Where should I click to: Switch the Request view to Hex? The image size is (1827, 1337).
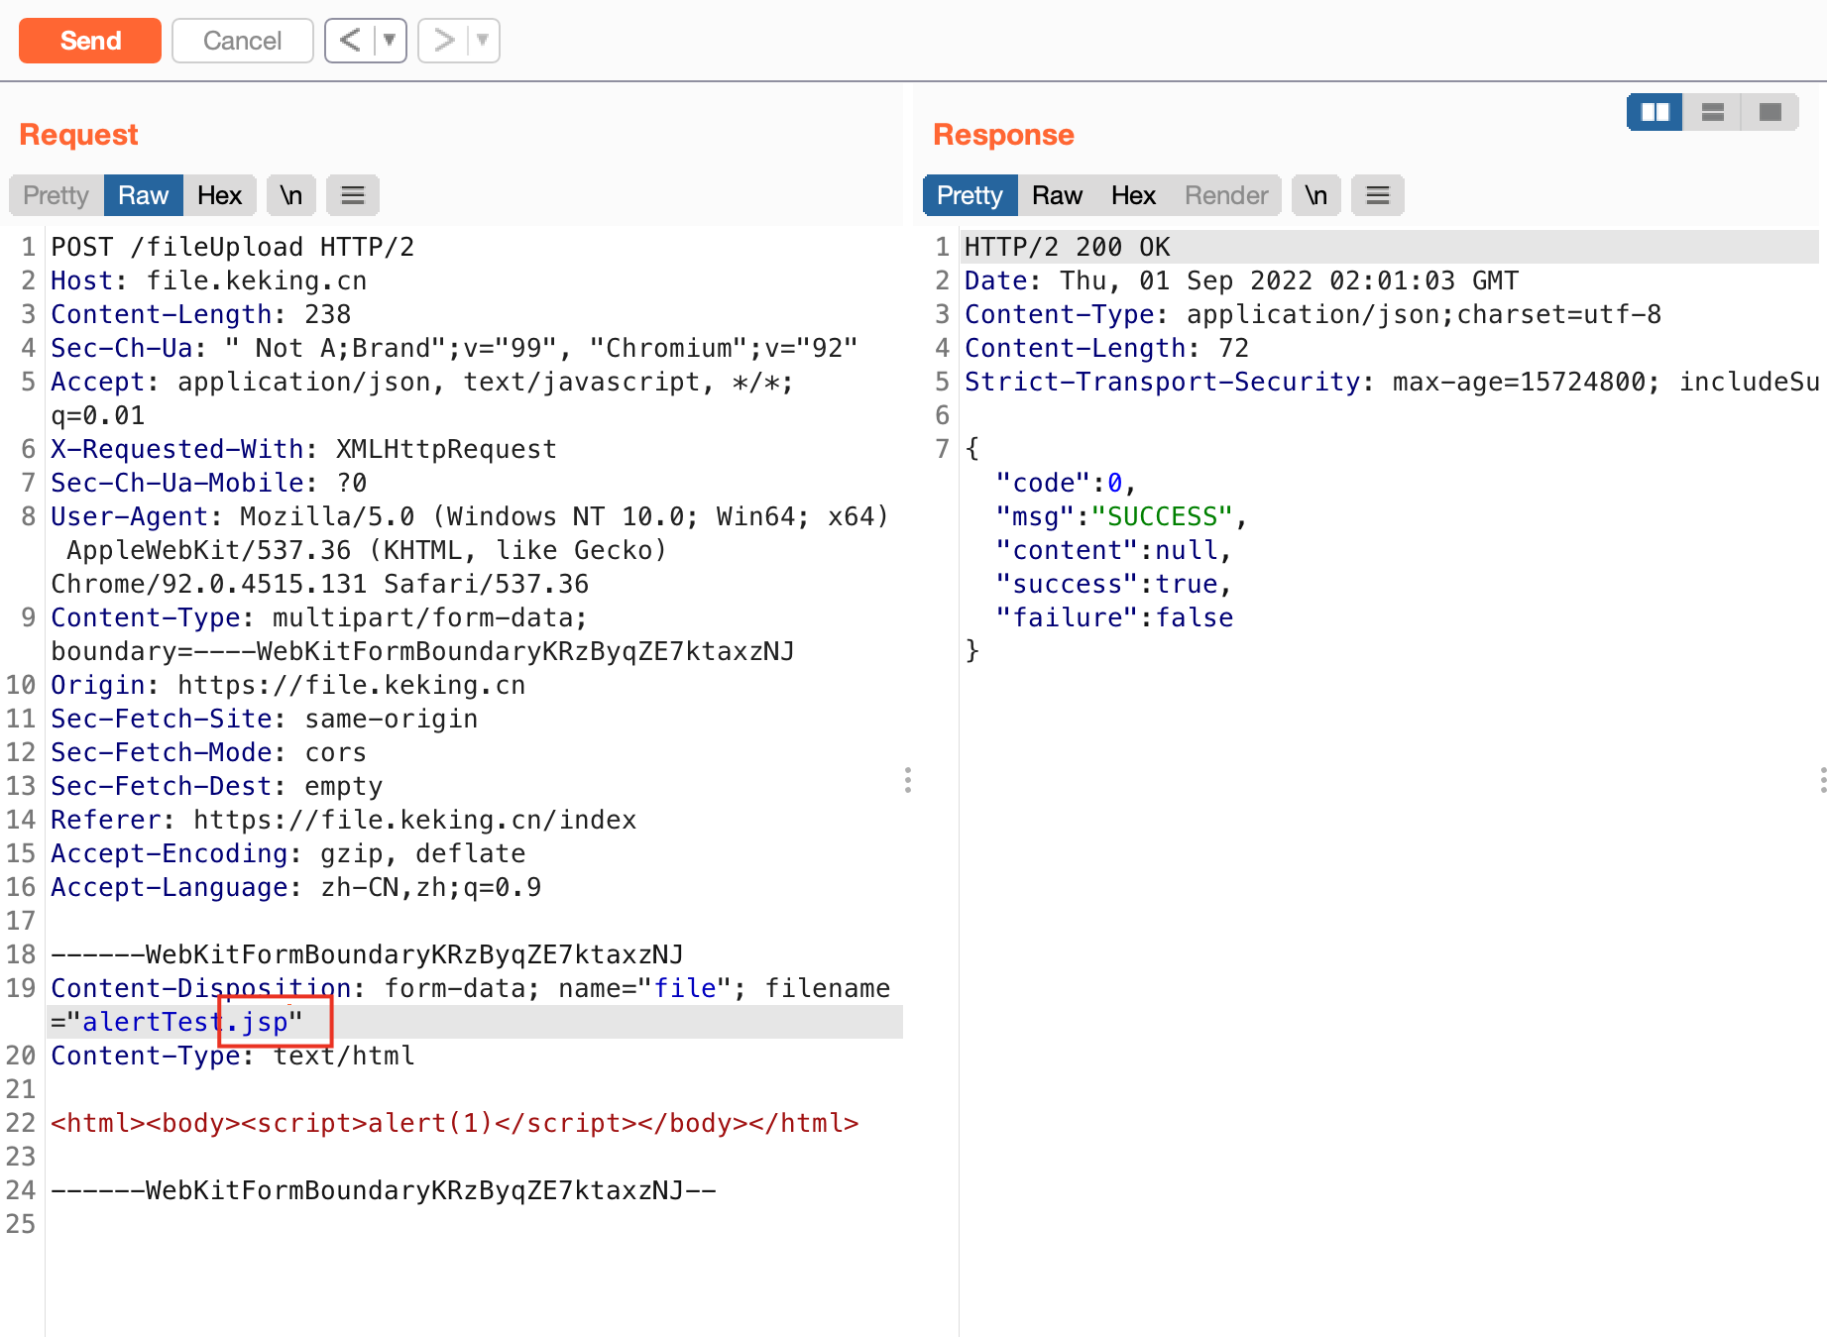(x=220, y=195)
